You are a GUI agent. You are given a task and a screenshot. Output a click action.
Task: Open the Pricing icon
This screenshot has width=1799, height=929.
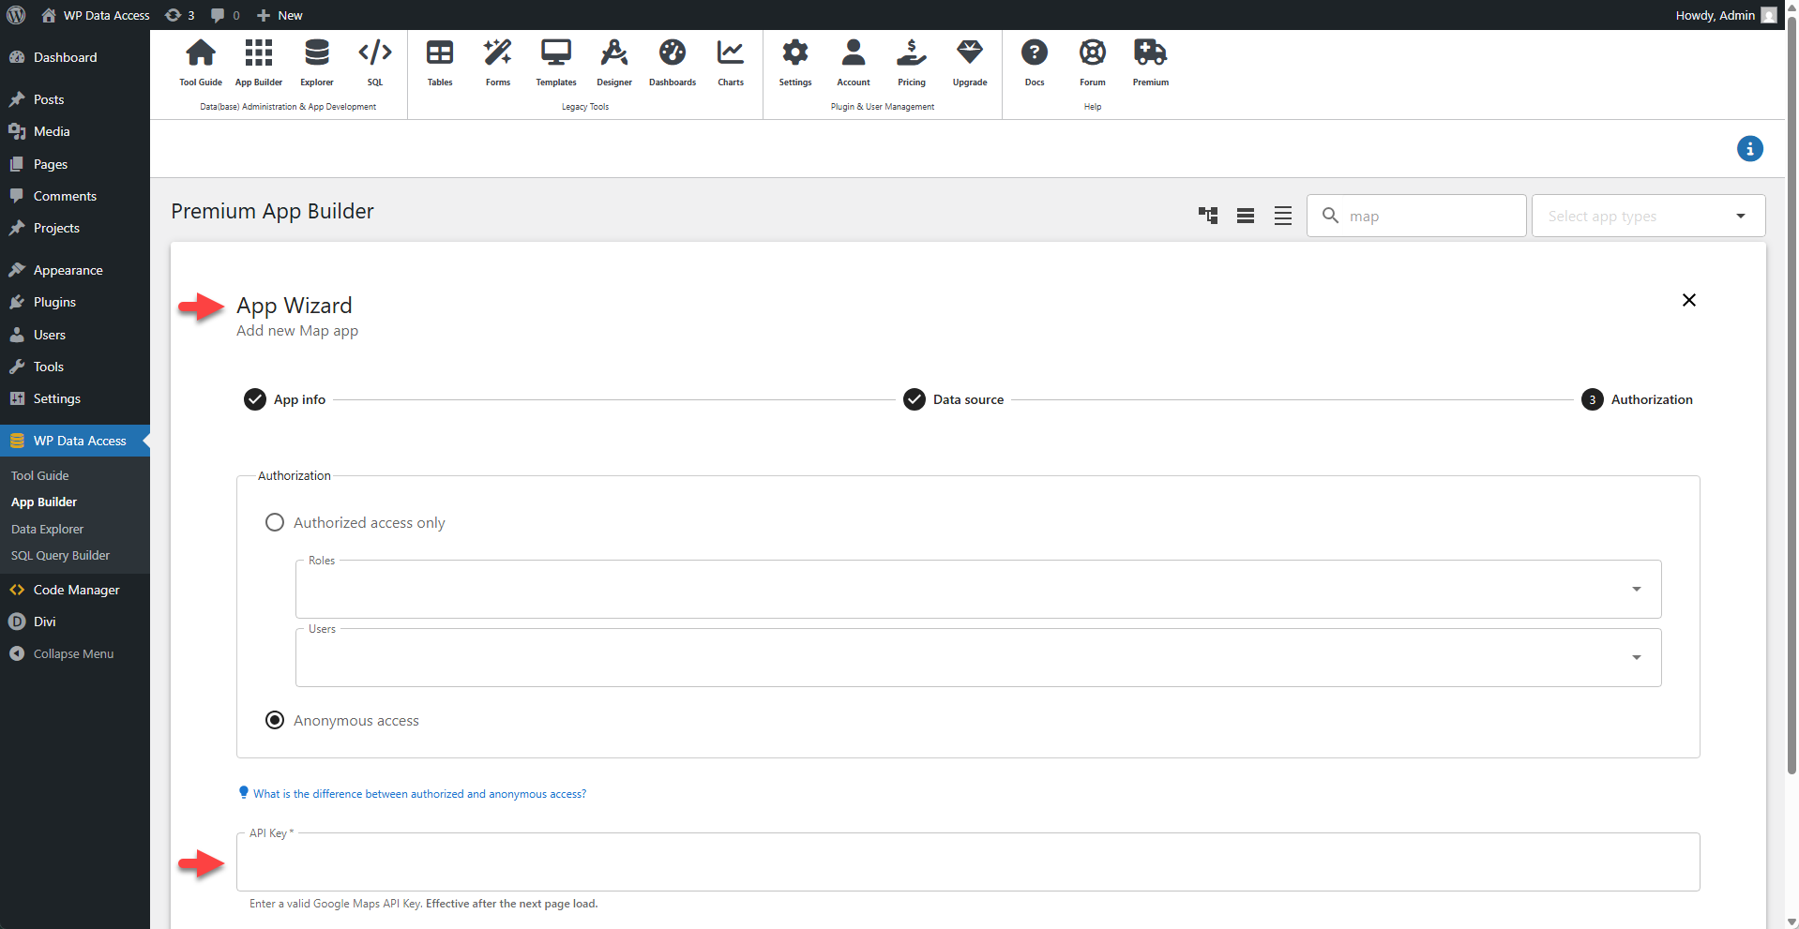[x=911, y=61]
